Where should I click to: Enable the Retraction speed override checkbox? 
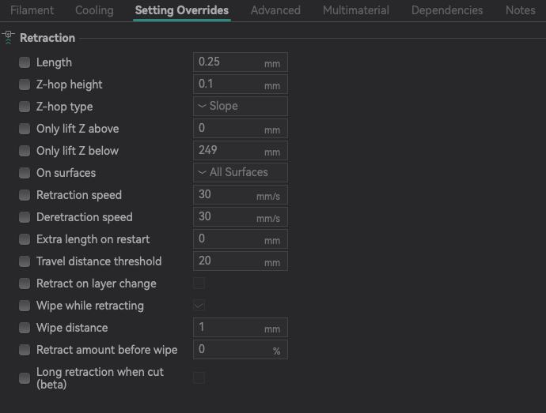(x=25, y=195)
